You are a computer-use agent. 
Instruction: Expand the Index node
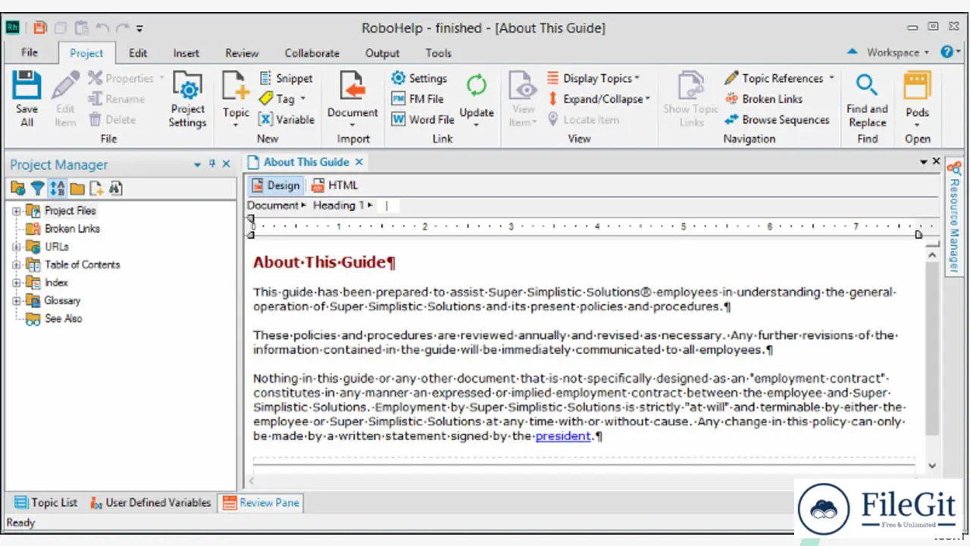(17, 283)
